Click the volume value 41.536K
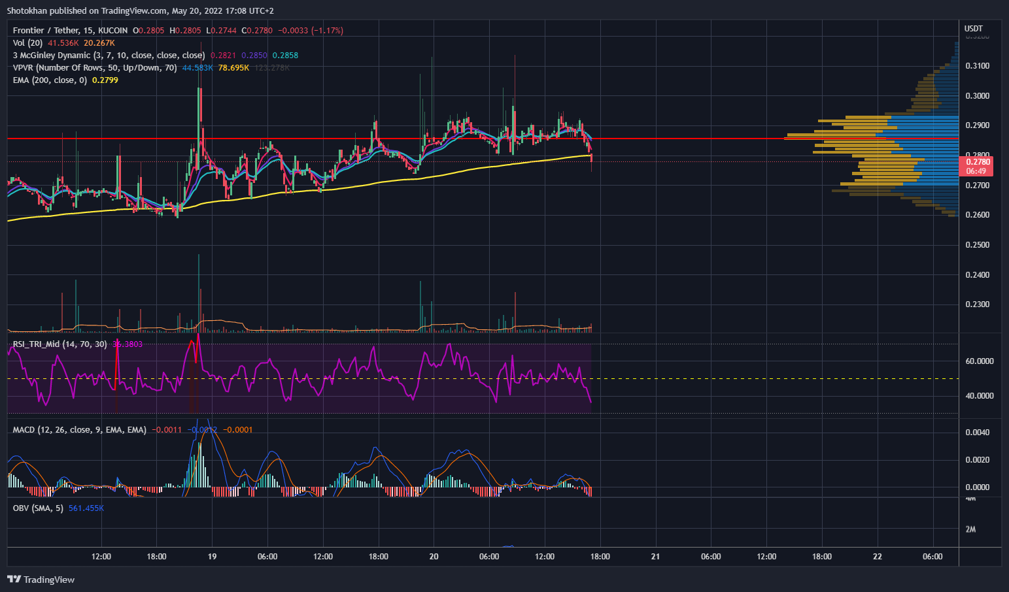The height and width of the screenshot is (592, 1009). click(63, 43)
